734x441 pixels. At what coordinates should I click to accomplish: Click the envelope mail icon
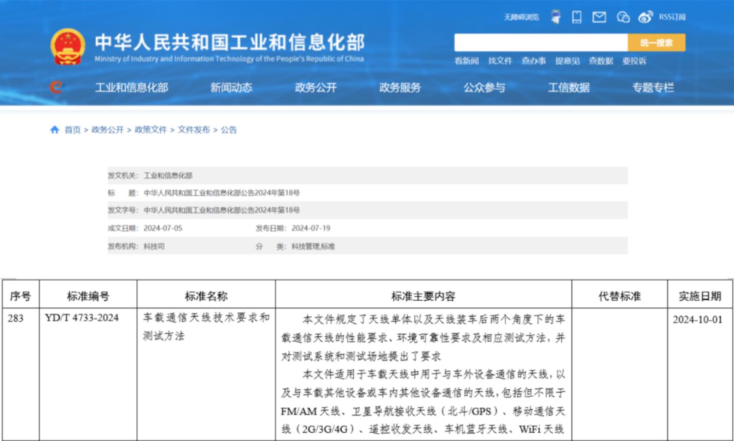click(599, 17)
